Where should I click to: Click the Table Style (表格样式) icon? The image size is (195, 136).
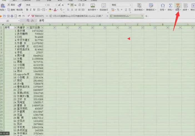151,6
